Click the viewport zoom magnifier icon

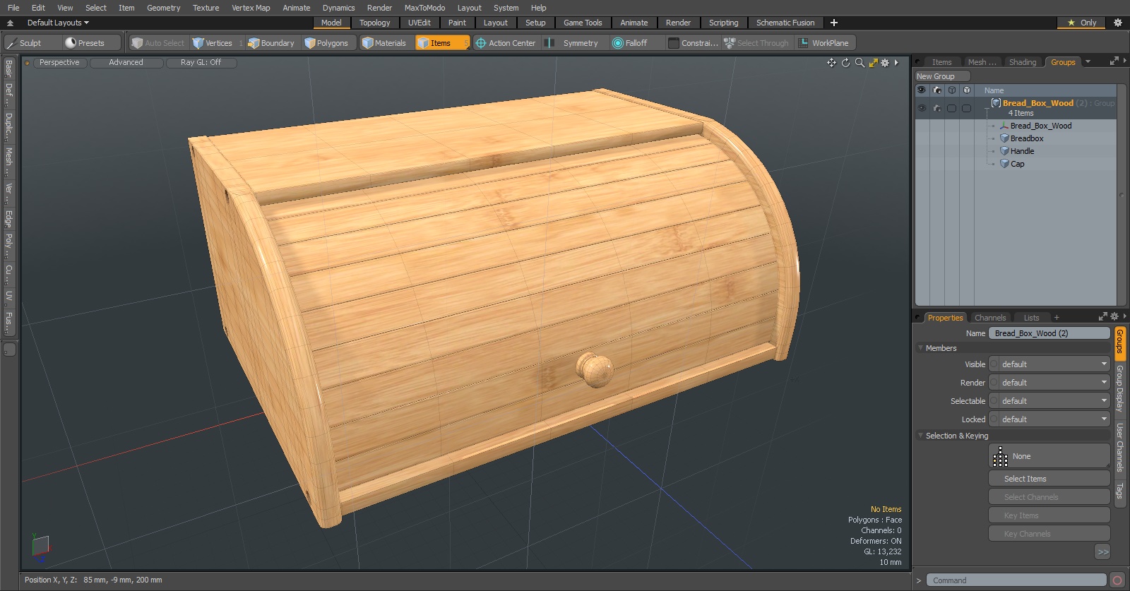[x=860, y=63]
